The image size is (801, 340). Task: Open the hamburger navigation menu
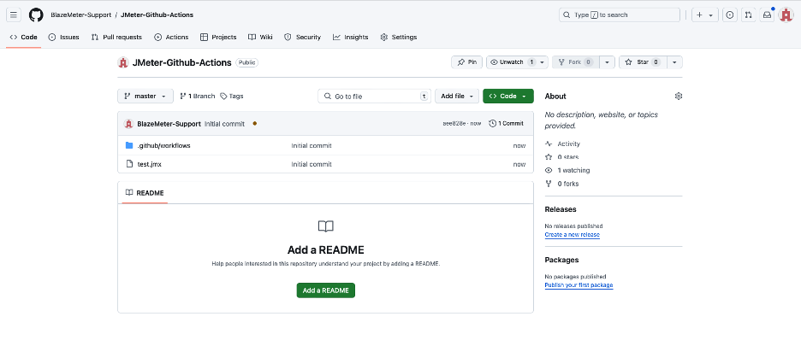14,15
